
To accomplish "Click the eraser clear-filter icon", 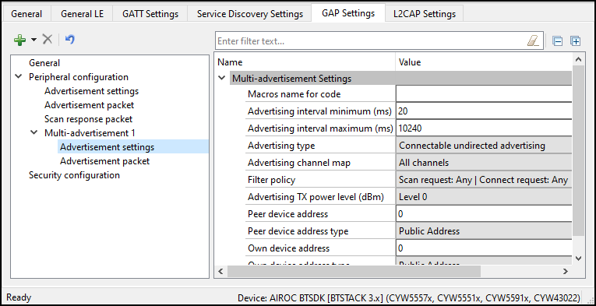I will click(x=533, y=41).
